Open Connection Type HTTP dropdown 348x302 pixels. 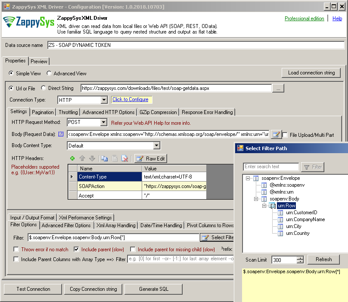[104, 100]
